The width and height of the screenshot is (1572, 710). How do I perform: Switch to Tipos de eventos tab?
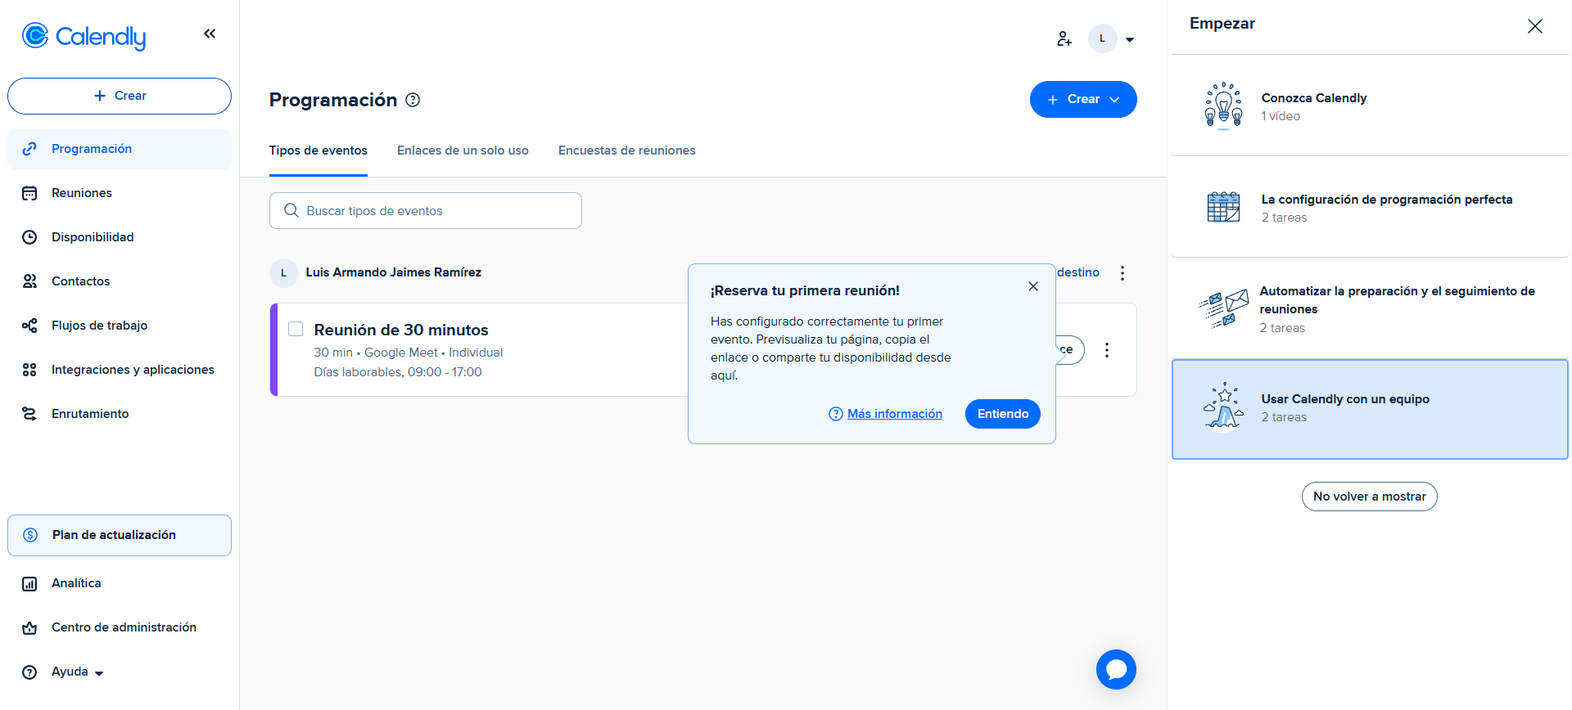click(318, 151)
